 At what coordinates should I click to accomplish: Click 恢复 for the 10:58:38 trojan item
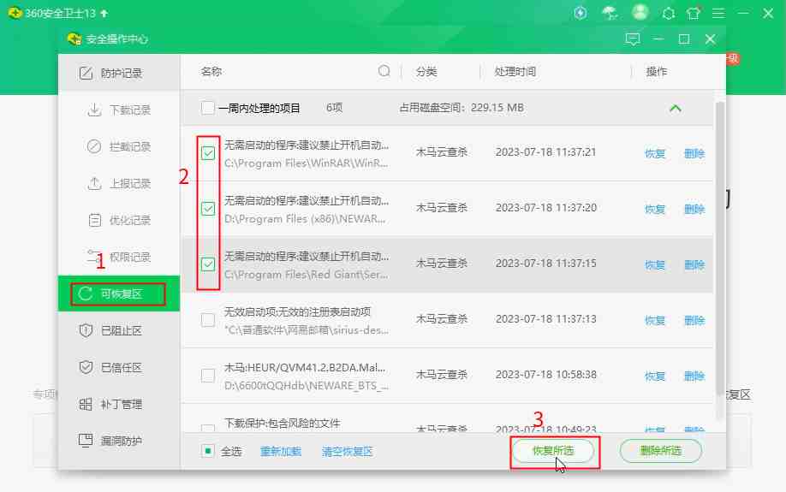tap(655, 376)
